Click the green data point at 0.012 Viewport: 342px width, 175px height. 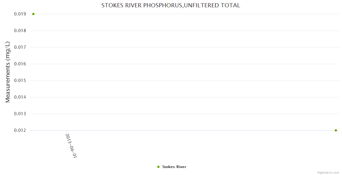(336, 130)
